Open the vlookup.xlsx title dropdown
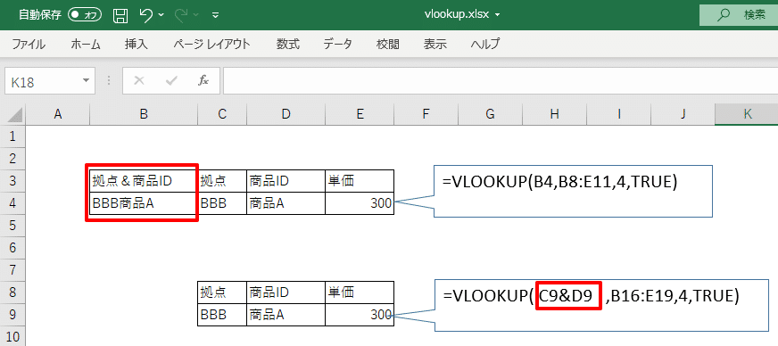 tap(498, 15)
